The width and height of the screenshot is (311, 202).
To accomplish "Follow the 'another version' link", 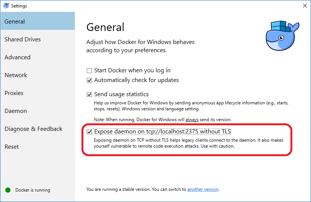I will (203, 189).
